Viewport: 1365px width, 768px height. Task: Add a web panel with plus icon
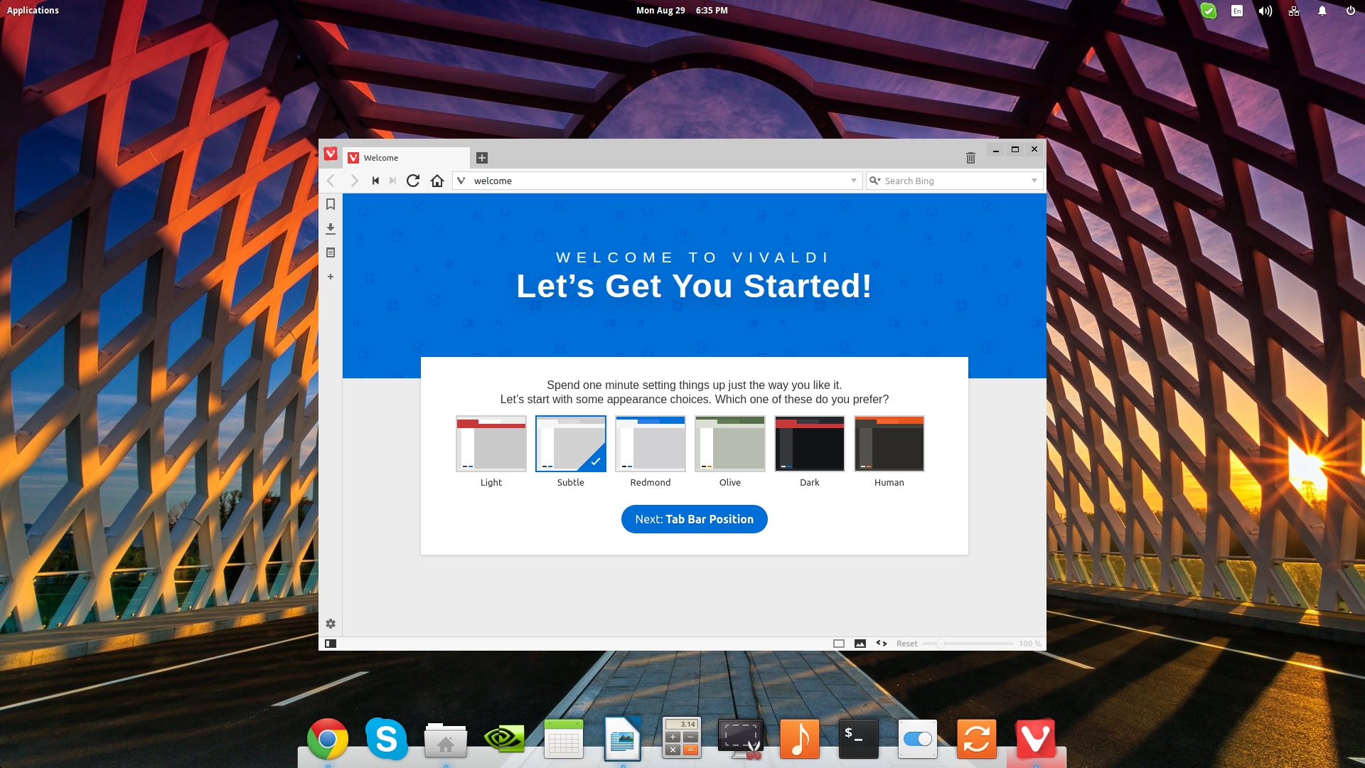331,277
